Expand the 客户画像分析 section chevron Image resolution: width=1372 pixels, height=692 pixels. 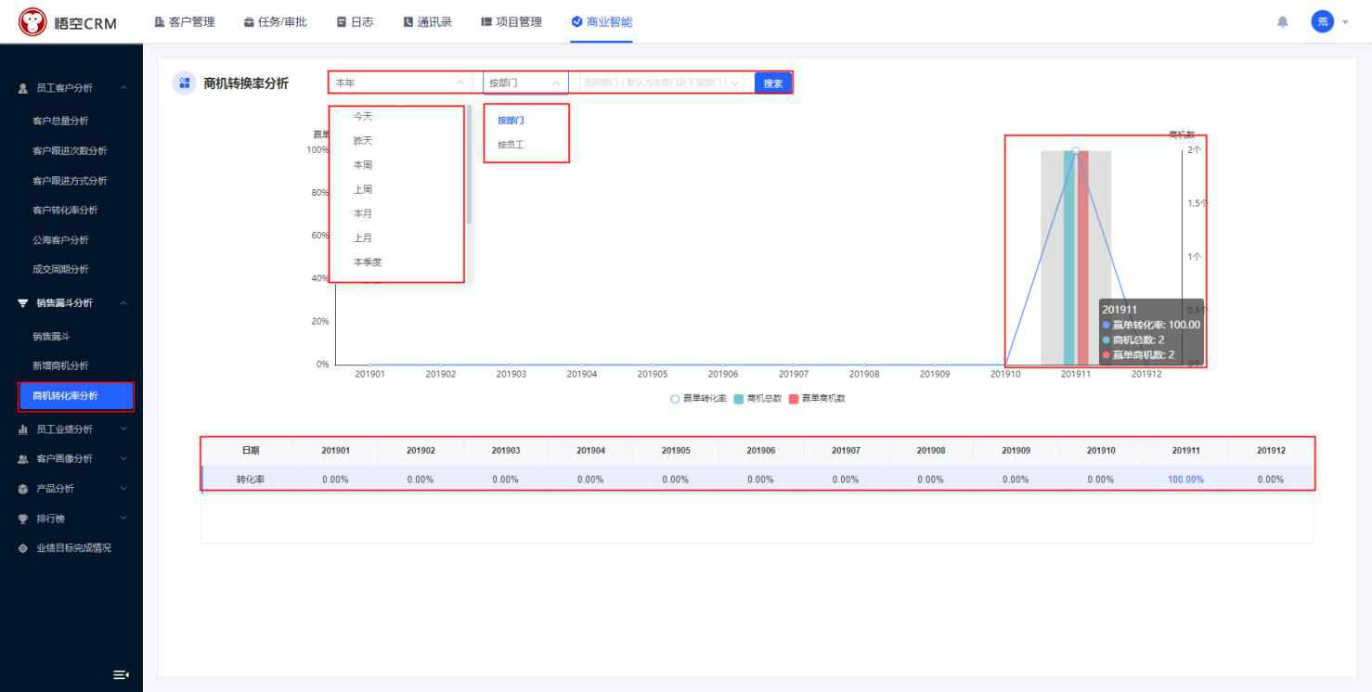(x=123, y=459)
